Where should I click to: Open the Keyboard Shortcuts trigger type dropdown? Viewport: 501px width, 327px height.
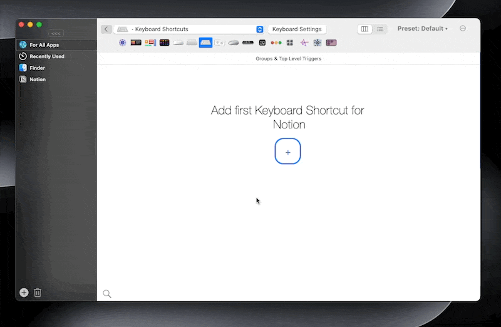point(189,29)
